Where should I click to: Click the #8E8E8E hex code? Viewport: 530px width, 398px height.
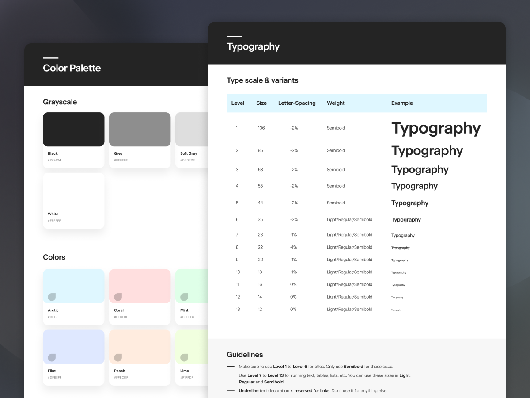[121, 160]
